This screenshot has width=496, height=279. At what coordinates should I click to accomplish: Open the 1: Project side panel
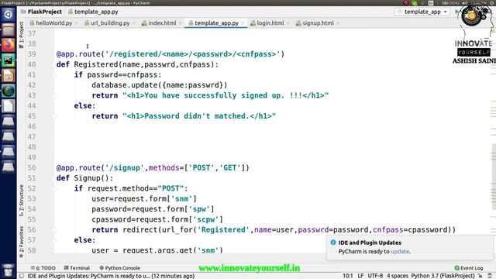22,35
